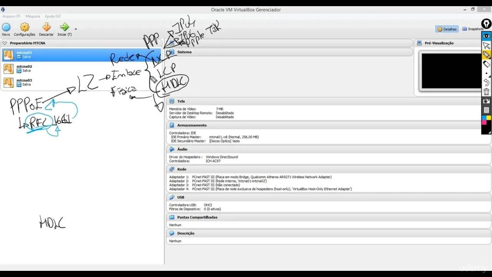Open the Epic Pen logo menu
The height and width of the screenshot is (277, 492).
coord(486,24)
